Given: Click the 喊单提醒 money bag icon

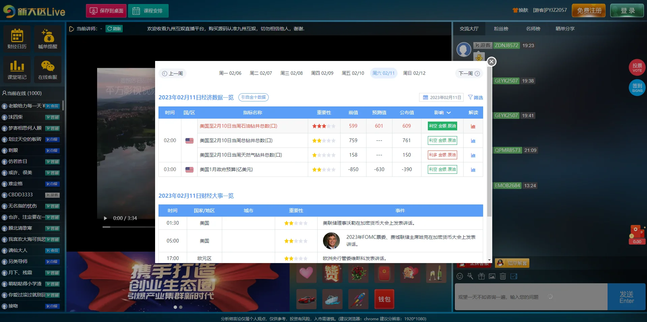Looking at the screenshot, I should click(x=48, y=38).
